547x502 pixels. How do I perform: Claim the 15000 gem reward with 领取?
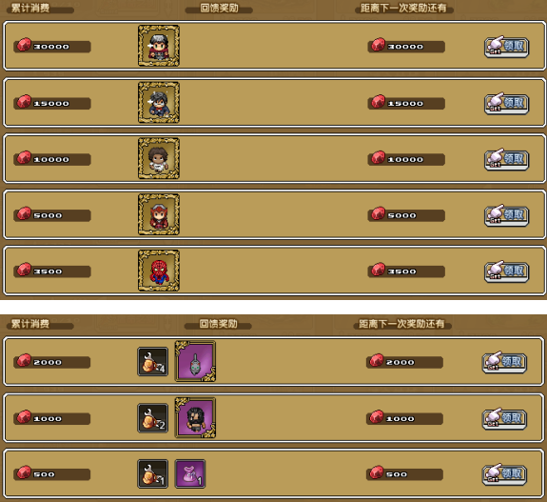506,104
